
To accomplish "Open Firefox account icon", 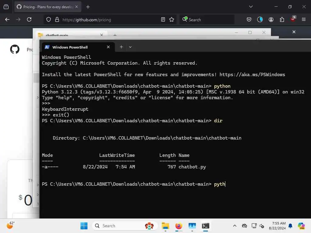I will coord(271,19).
